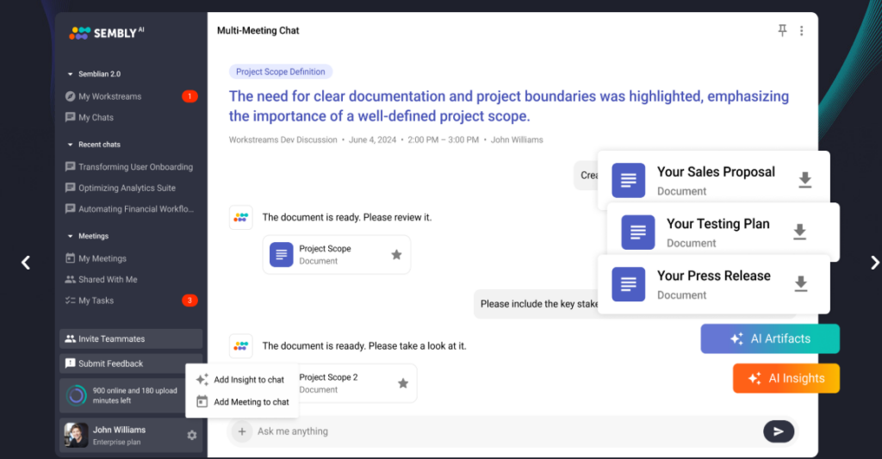Click the Workstreams Dev Discussion meeting name
The image size is (882, 459).
click(x=283, y=140)
